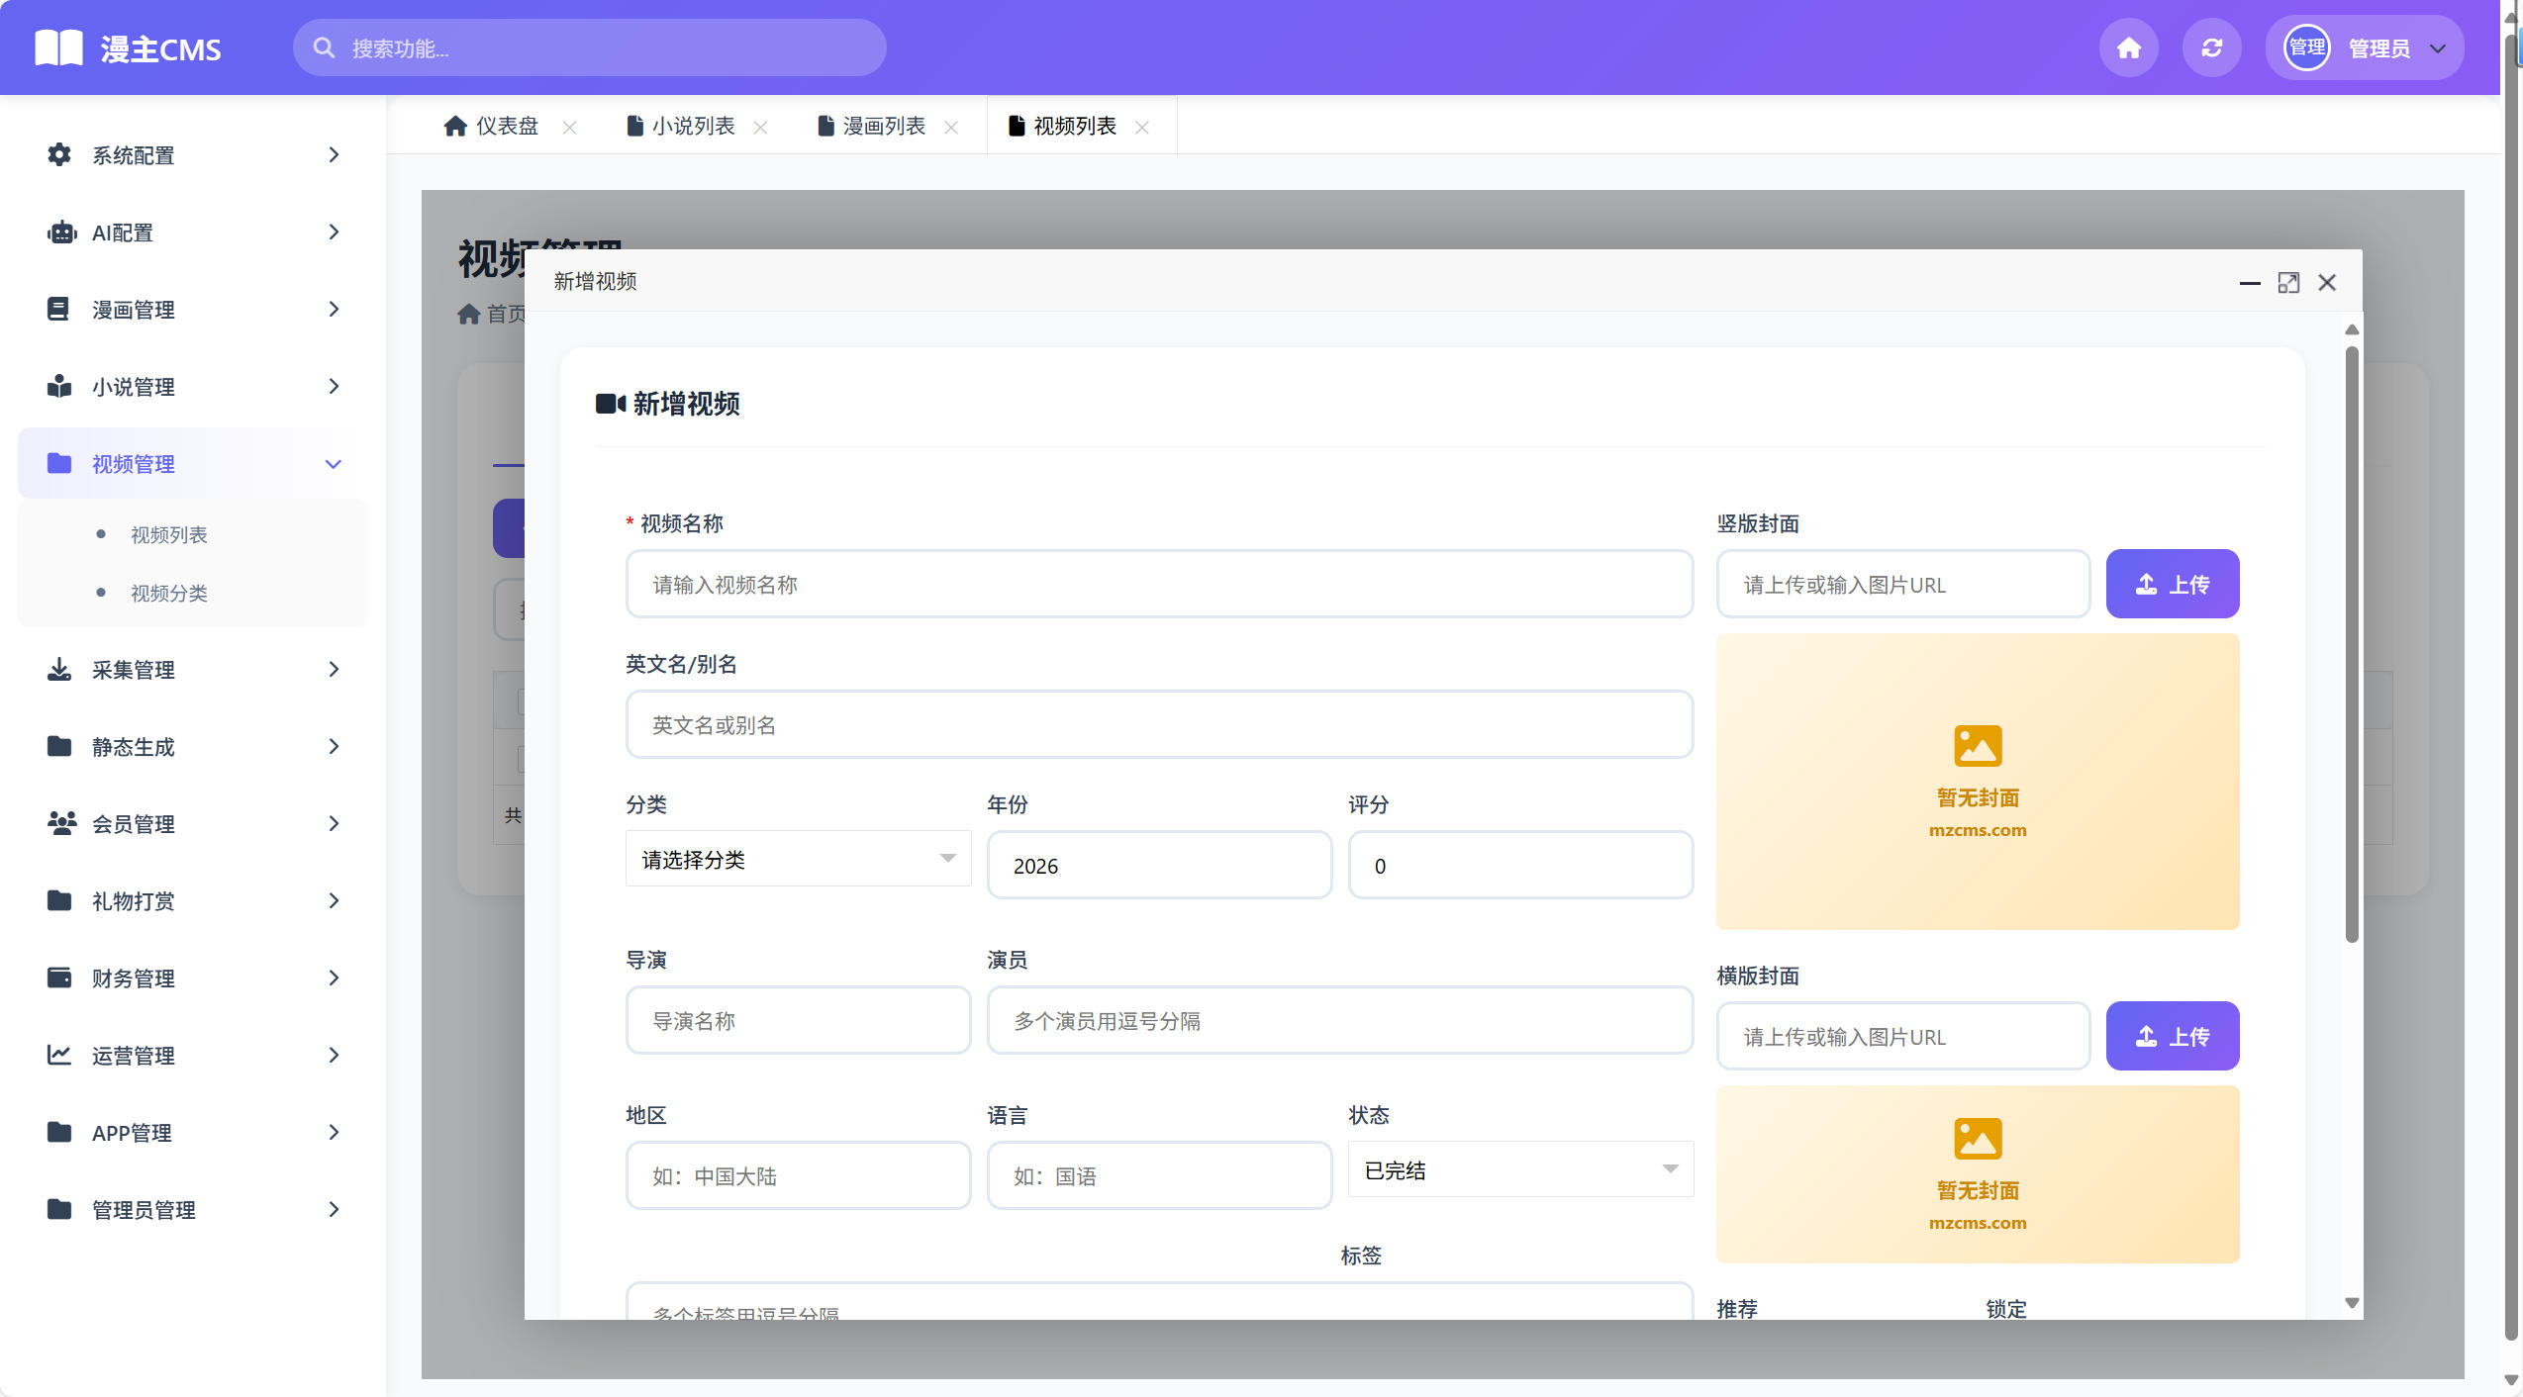
Task: Toggle fullscreen on the 新增视频 dialog
Action: point(2289,283)
